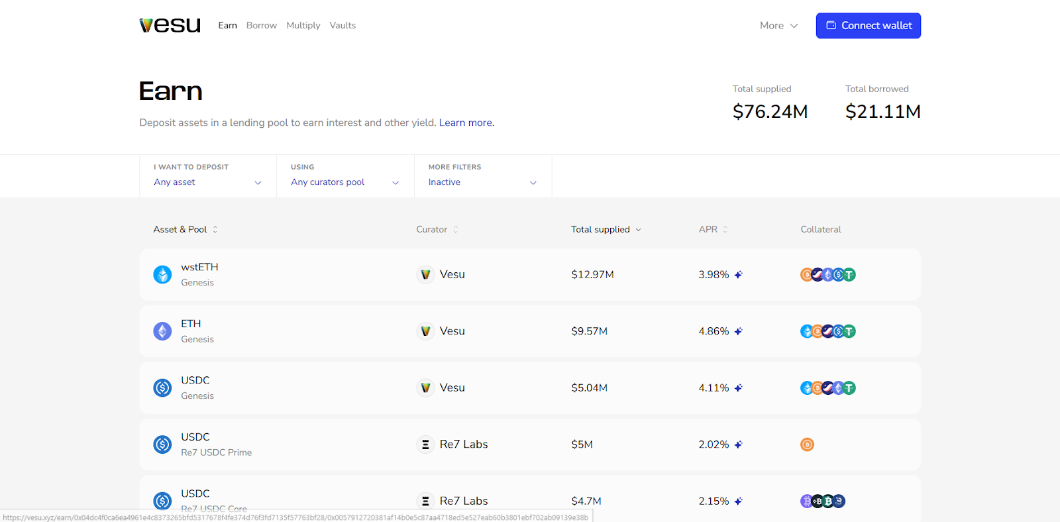Click the Earn page heading
The height and width of the screenshot is (522, 1060).
[170, 91]
